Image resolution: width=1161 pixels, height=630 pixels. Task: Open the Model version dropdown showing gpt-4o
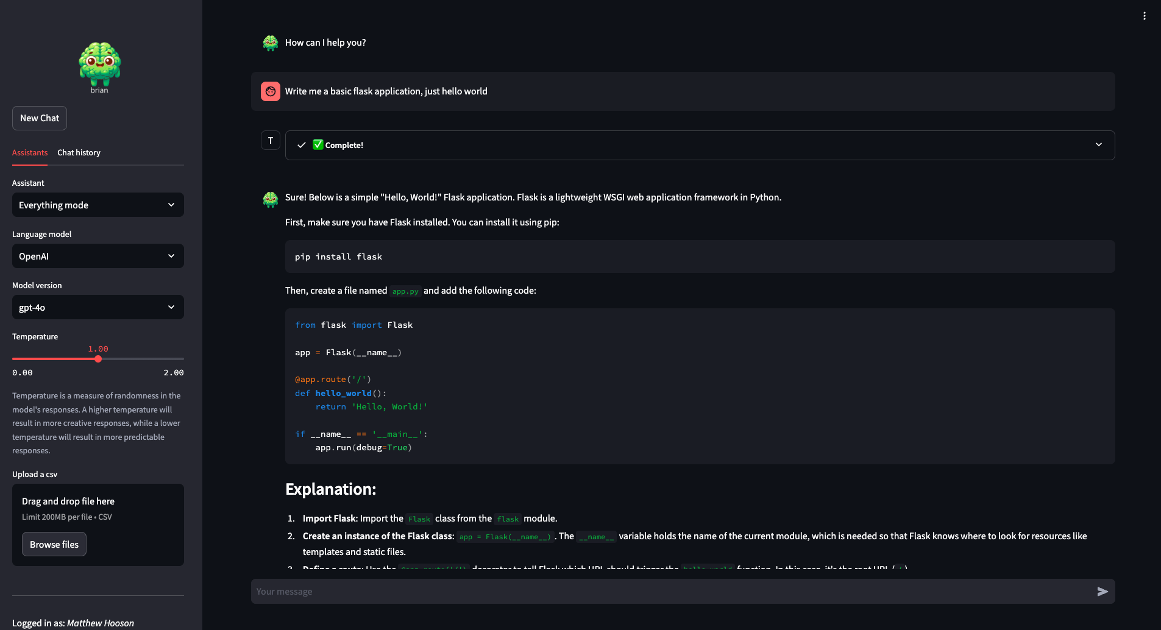tap(98, 307)
